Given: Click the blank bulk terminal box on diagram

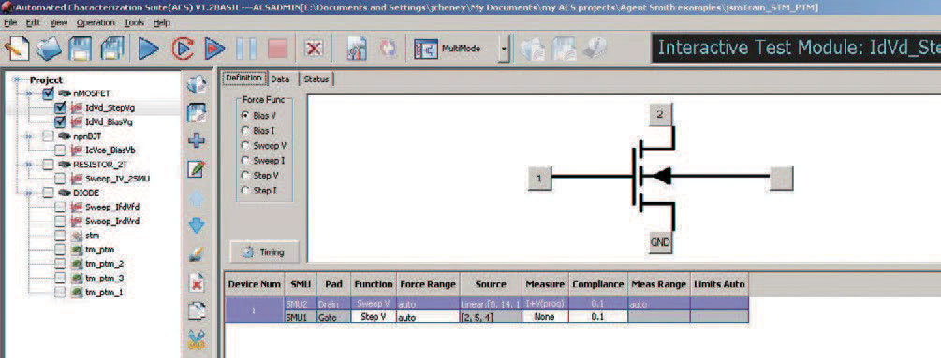Looking at the screenshot, I should pyautogui.click(x=782, y=178).
